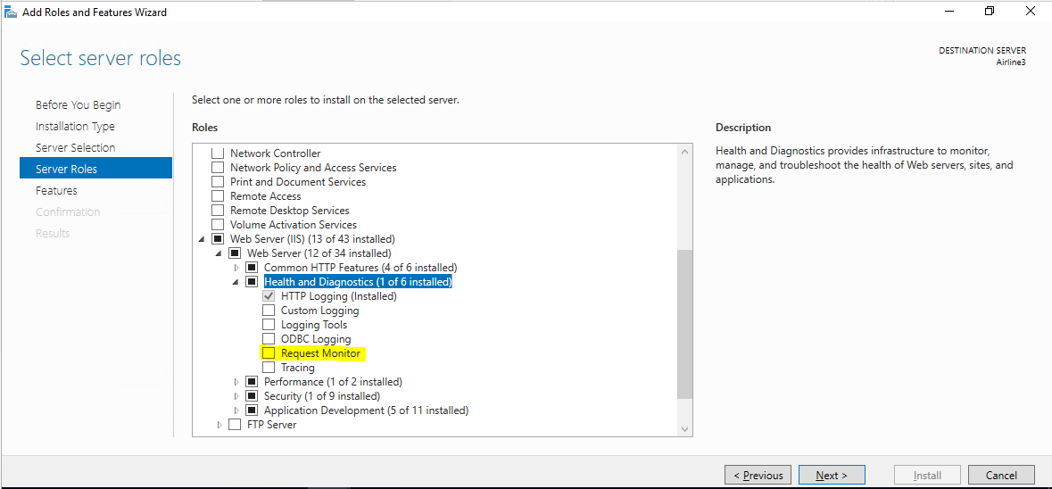Select Remote Desktop Services label
The image size is (1052, 489).
point(290,211)
